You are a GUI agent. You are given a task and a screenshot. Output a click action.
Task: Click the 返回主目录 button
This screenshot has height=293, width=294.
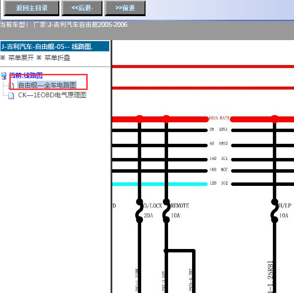pos(31,8)
